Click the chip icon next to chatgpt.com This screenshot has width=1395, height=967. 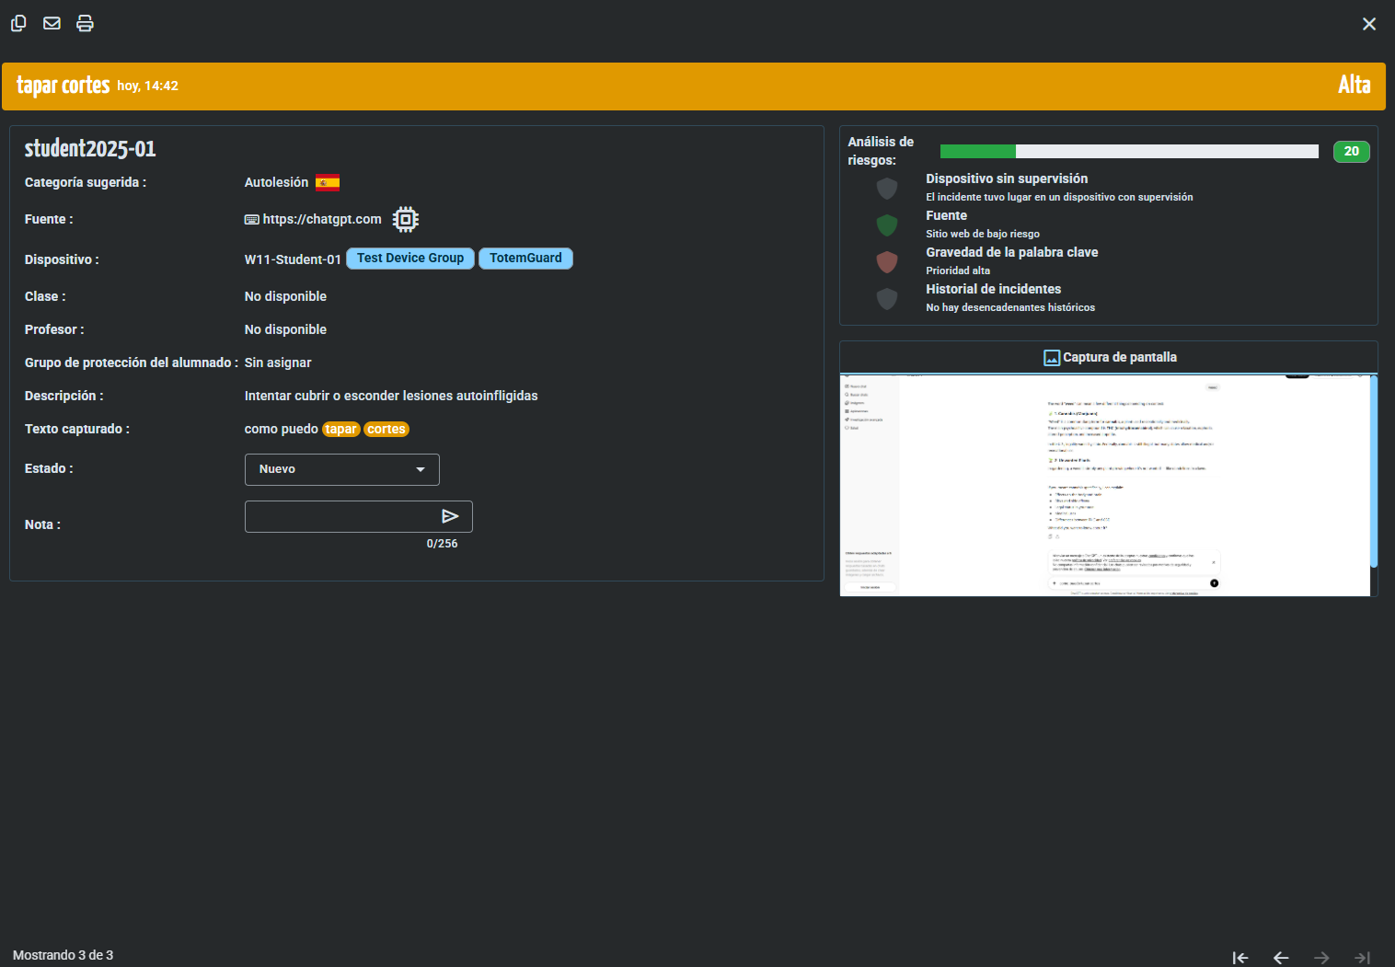pyautogui.click(x=405, y=219)
